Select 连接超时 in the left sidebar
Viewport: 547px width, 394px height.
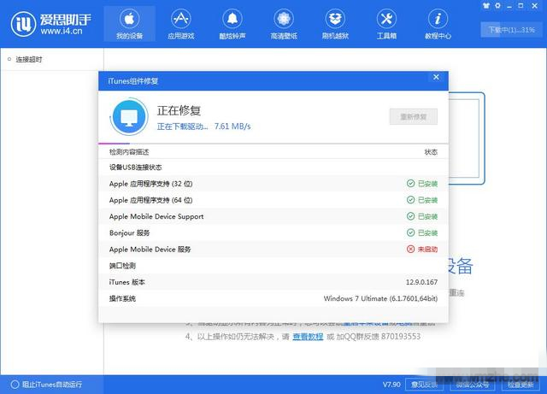29,59
